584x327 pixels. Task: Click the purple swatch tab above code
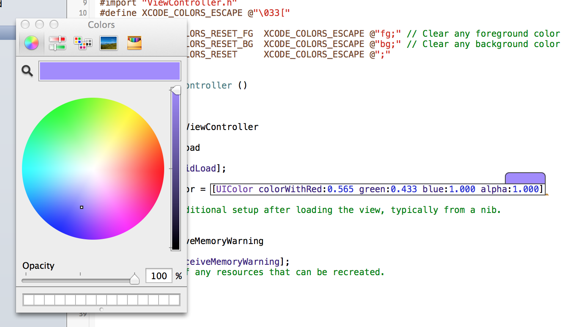[525, 178]
